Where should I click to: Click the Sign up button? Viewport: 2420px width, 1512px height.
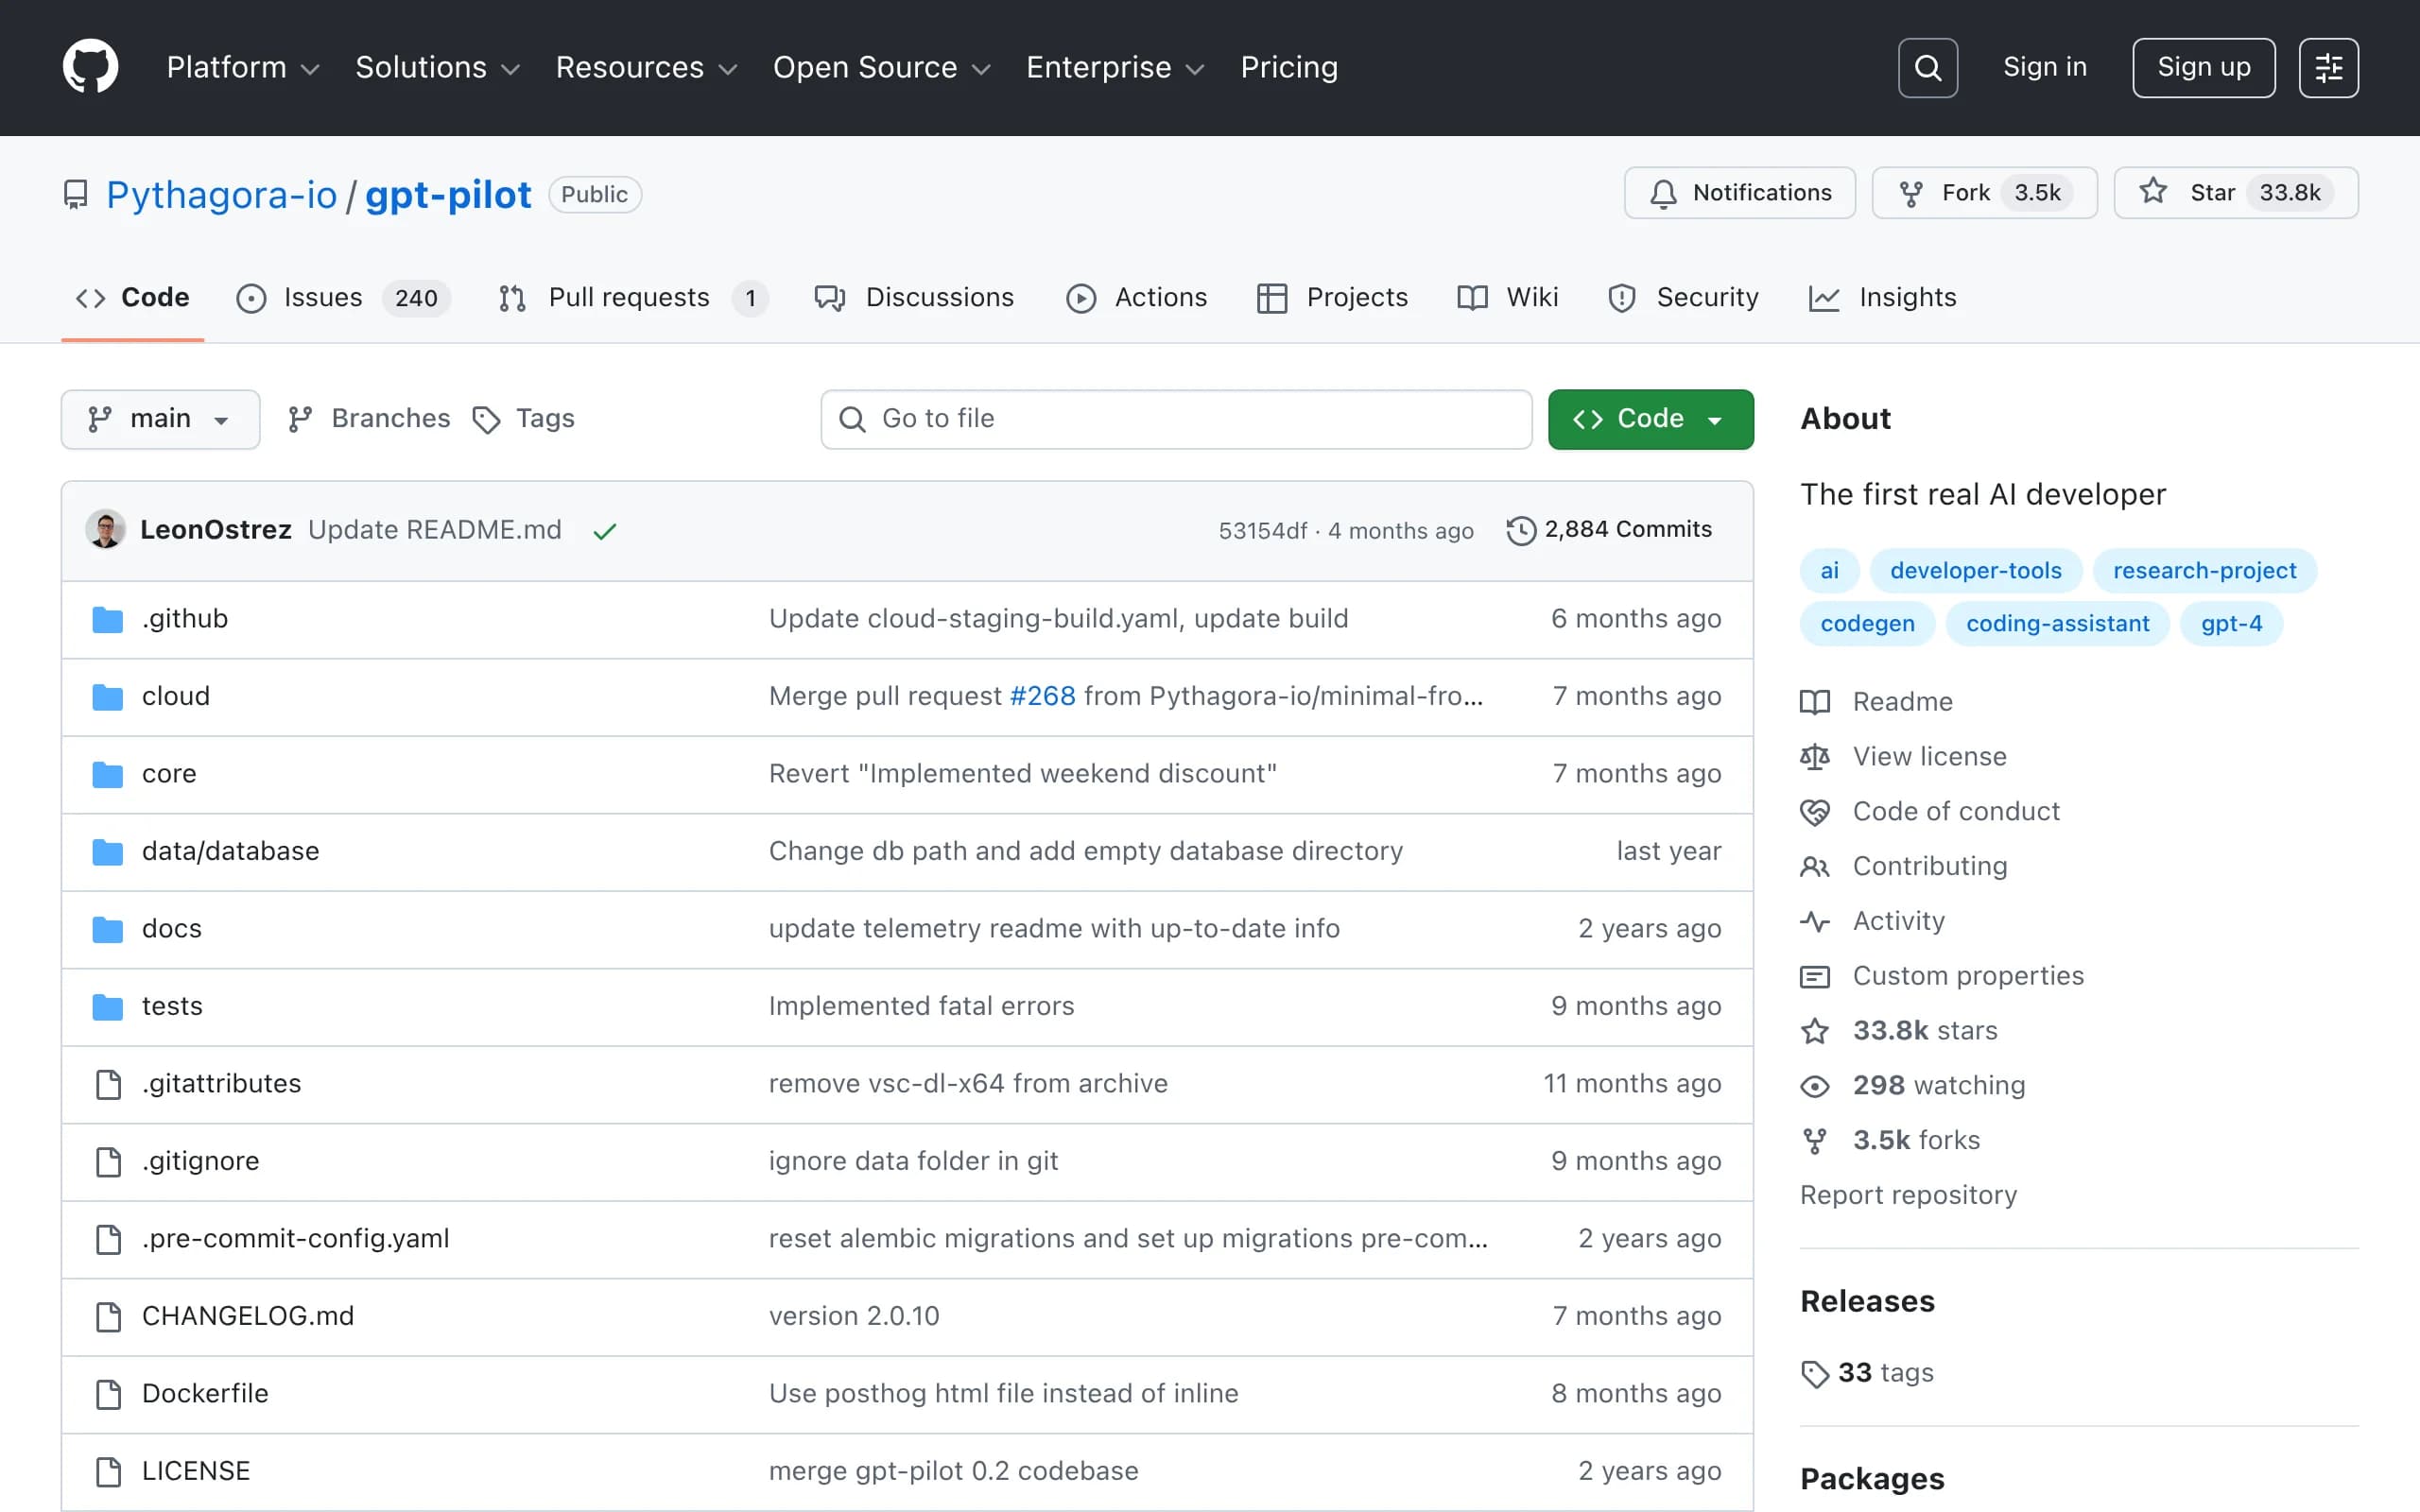tap(2203, 67)
